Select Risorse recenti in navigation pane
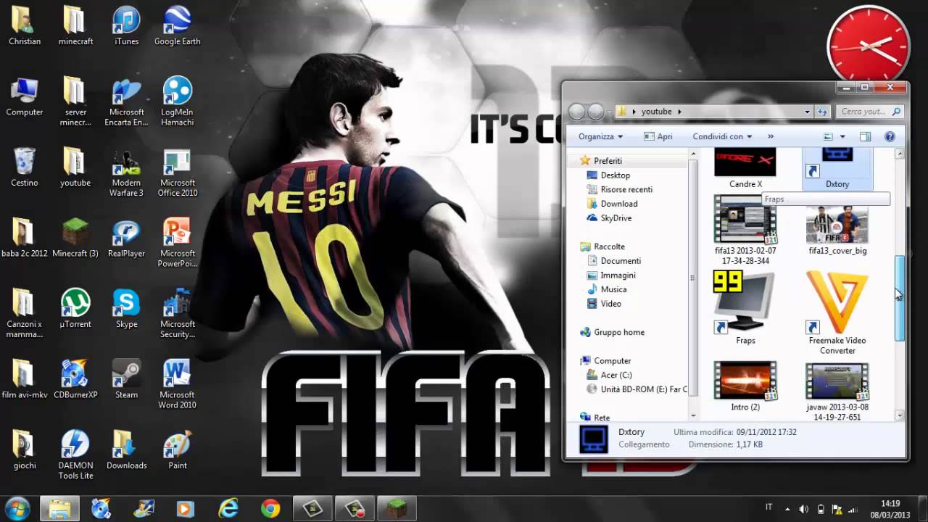The height and width of the screenshot is (522, 928). point(626,189)
